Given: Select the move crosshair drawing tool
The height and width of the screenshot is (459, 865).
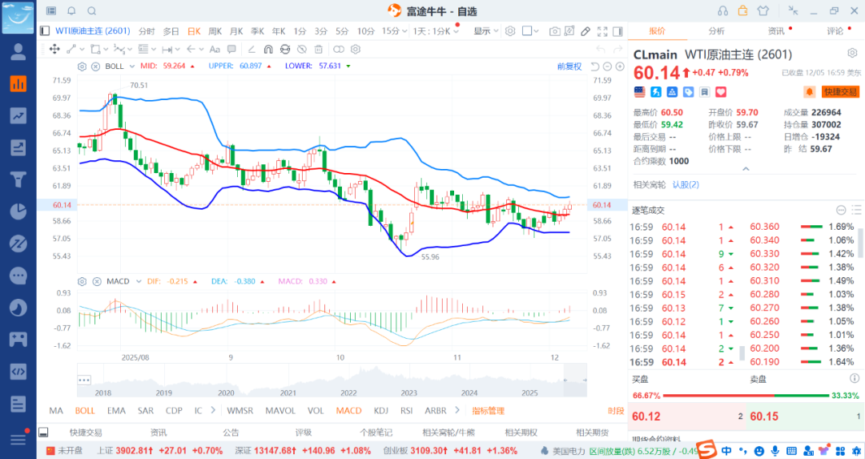Looking at the screenshot, I should 54,49.
